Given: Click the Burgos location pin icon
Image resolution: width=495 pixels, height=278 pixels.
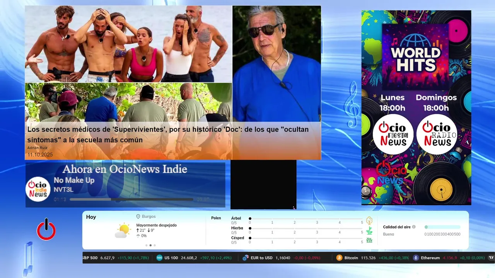Looking at the screenshot, I should (138, 217).
